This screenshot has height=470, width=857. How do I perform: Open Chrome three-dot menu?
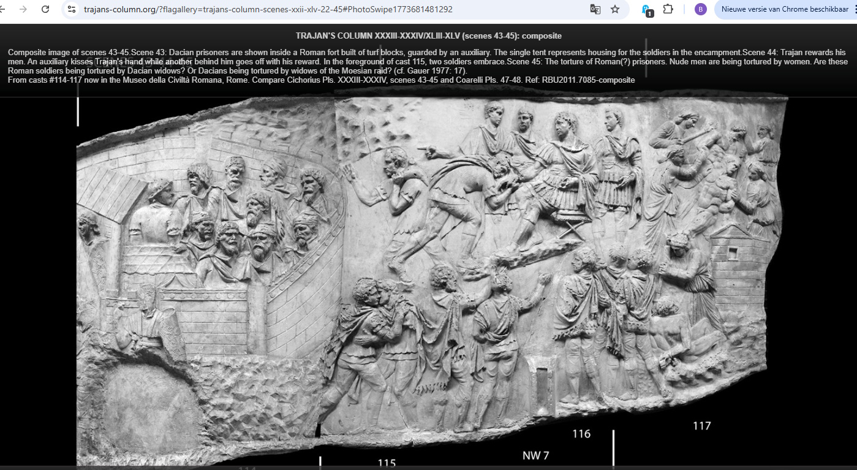click(x=853, y=9)
